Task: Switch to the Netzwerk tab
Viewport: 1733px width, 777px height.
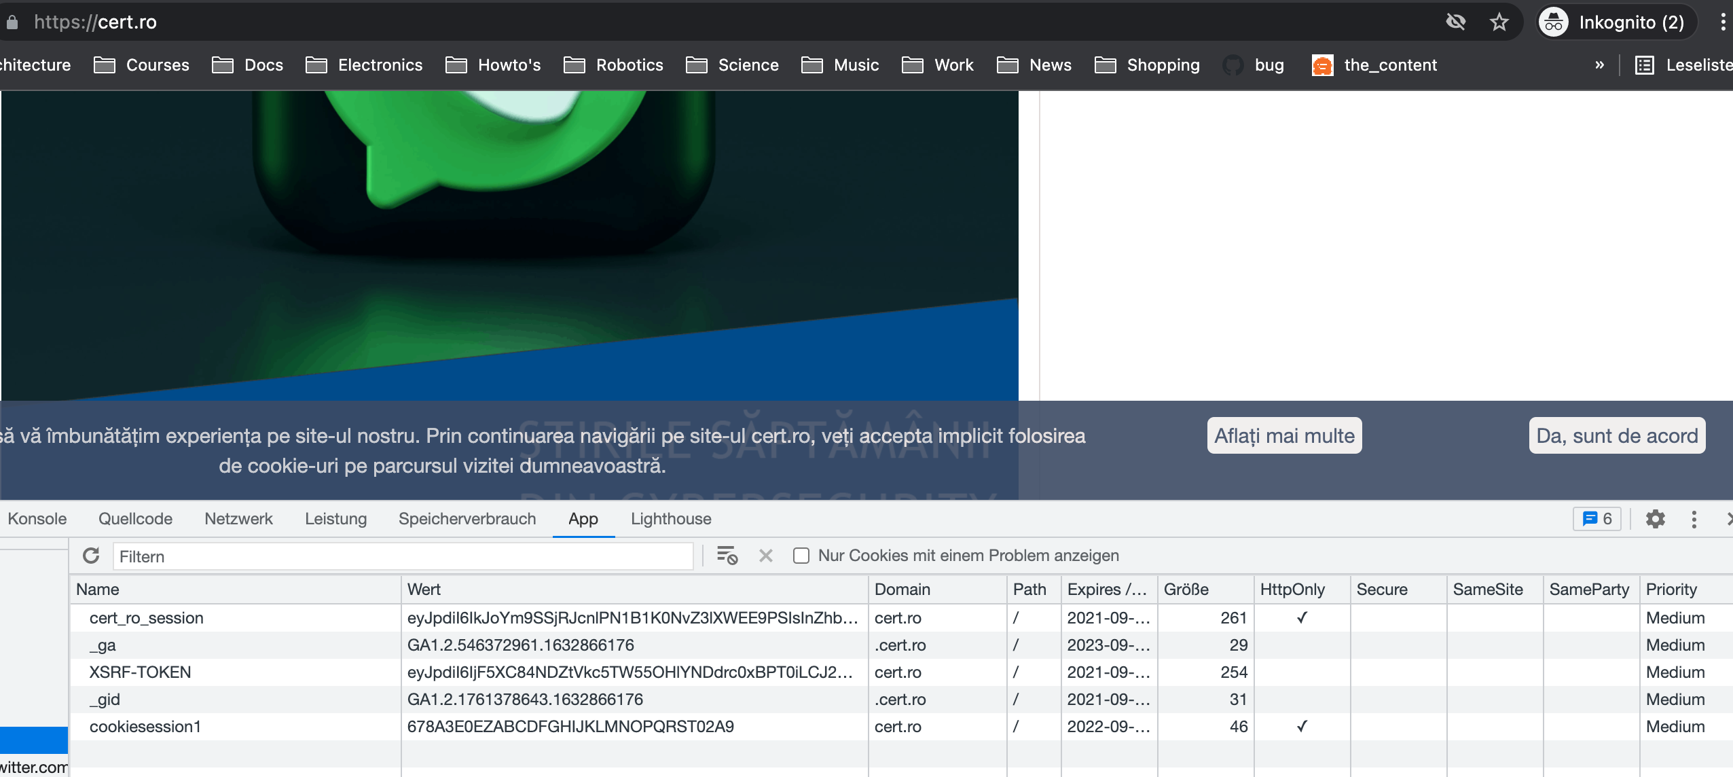Action: pos(238,519)
